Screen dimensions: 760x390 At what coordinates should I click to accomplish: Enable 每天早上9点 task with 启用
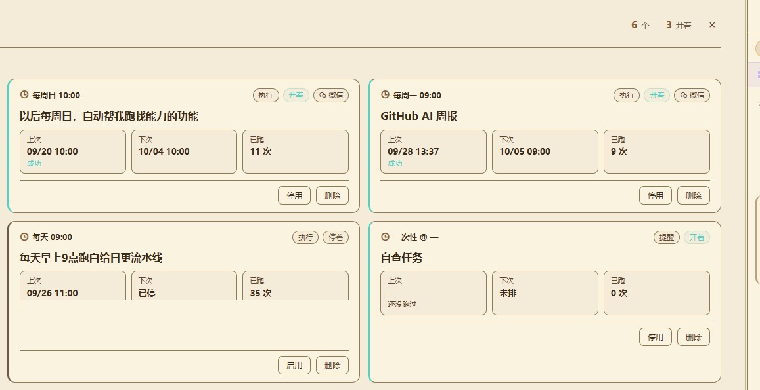point(294,365)
